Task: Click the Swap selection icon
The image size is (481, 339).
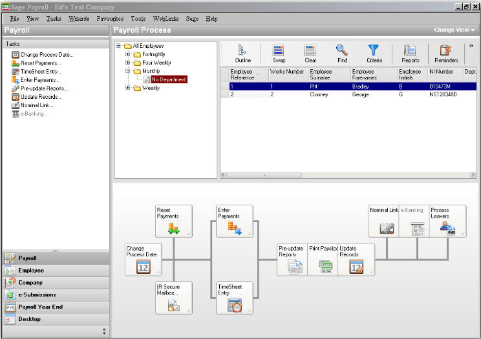Action: pos(279,53)
